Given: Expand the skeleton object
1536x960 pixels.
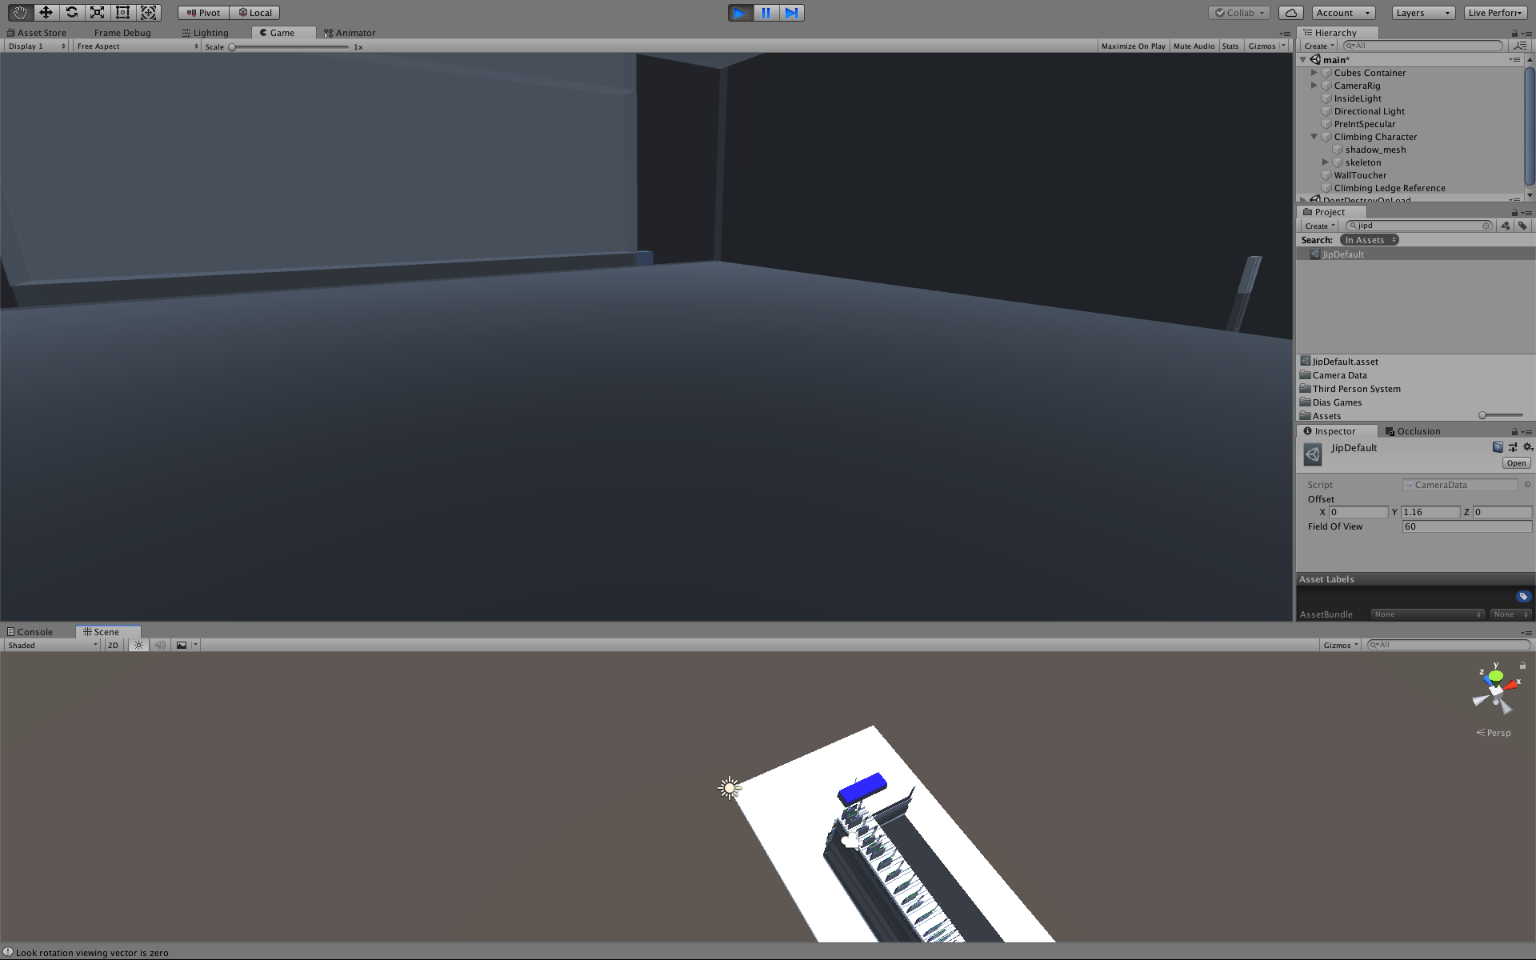Looking at the screenshot, I should point(1325,162).
